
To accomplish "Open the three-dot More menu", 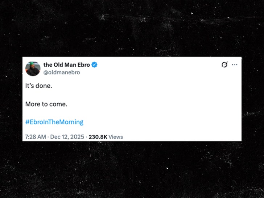I will click(x=235, y=65).
